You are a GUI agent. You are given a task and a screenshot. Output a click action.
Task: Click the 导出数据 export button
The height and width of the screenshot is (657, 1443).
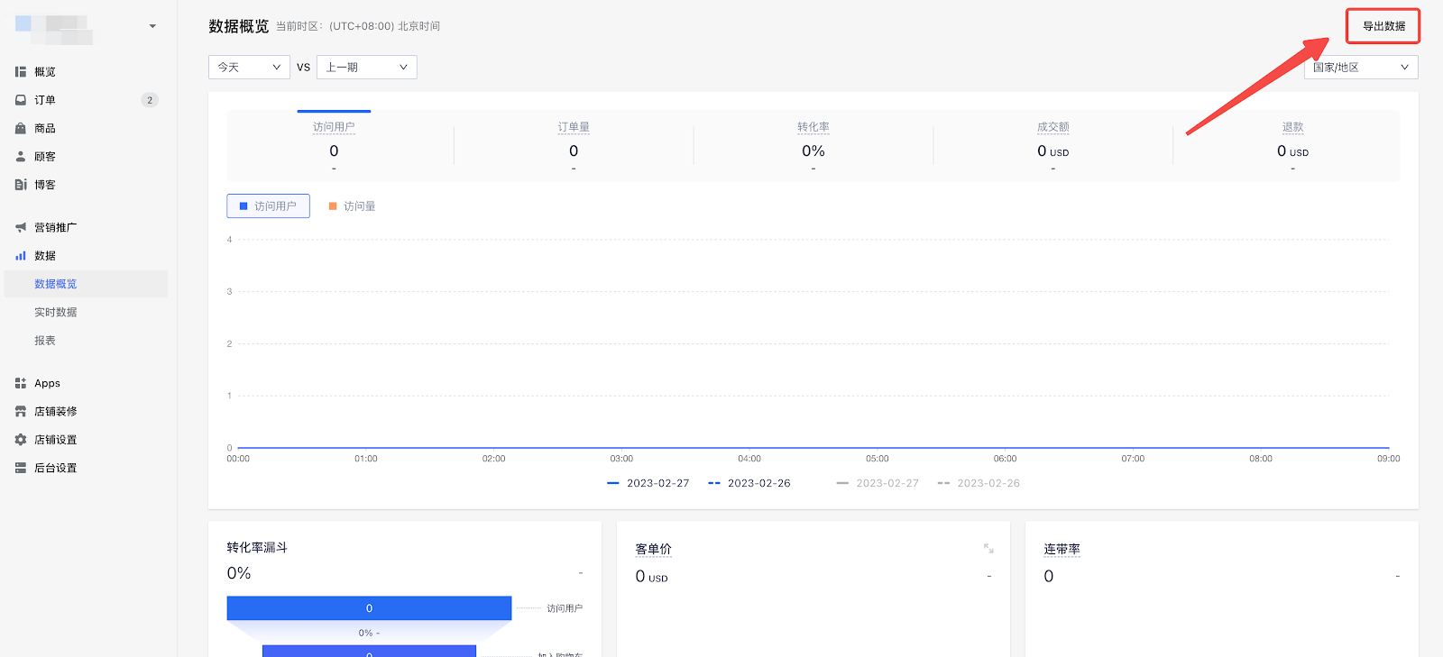coord(1383,26)
